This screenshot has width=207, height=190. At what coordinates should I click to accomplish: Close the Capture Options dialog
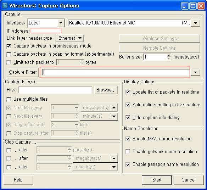pos(201,6)
